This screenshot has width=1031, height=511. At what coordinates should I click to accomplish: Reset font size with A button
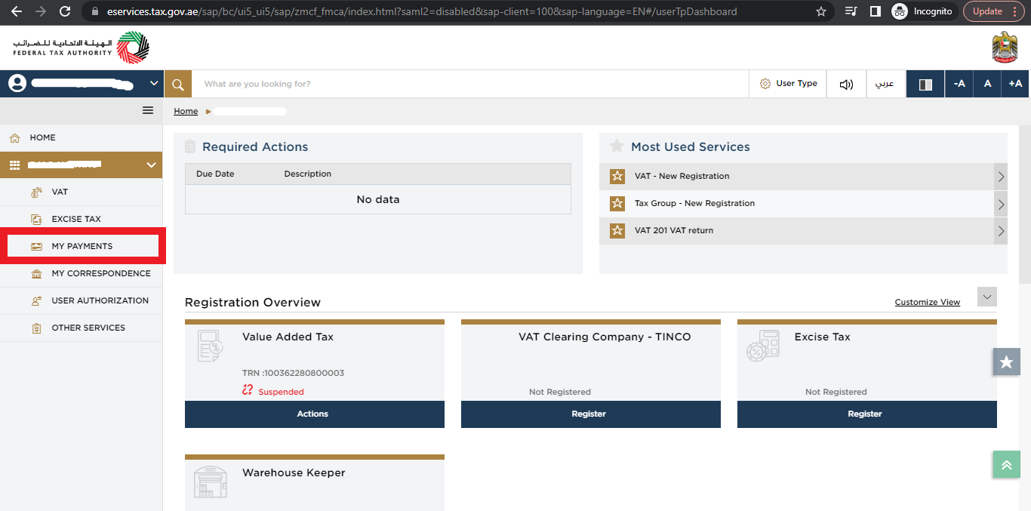click(987, 84)
